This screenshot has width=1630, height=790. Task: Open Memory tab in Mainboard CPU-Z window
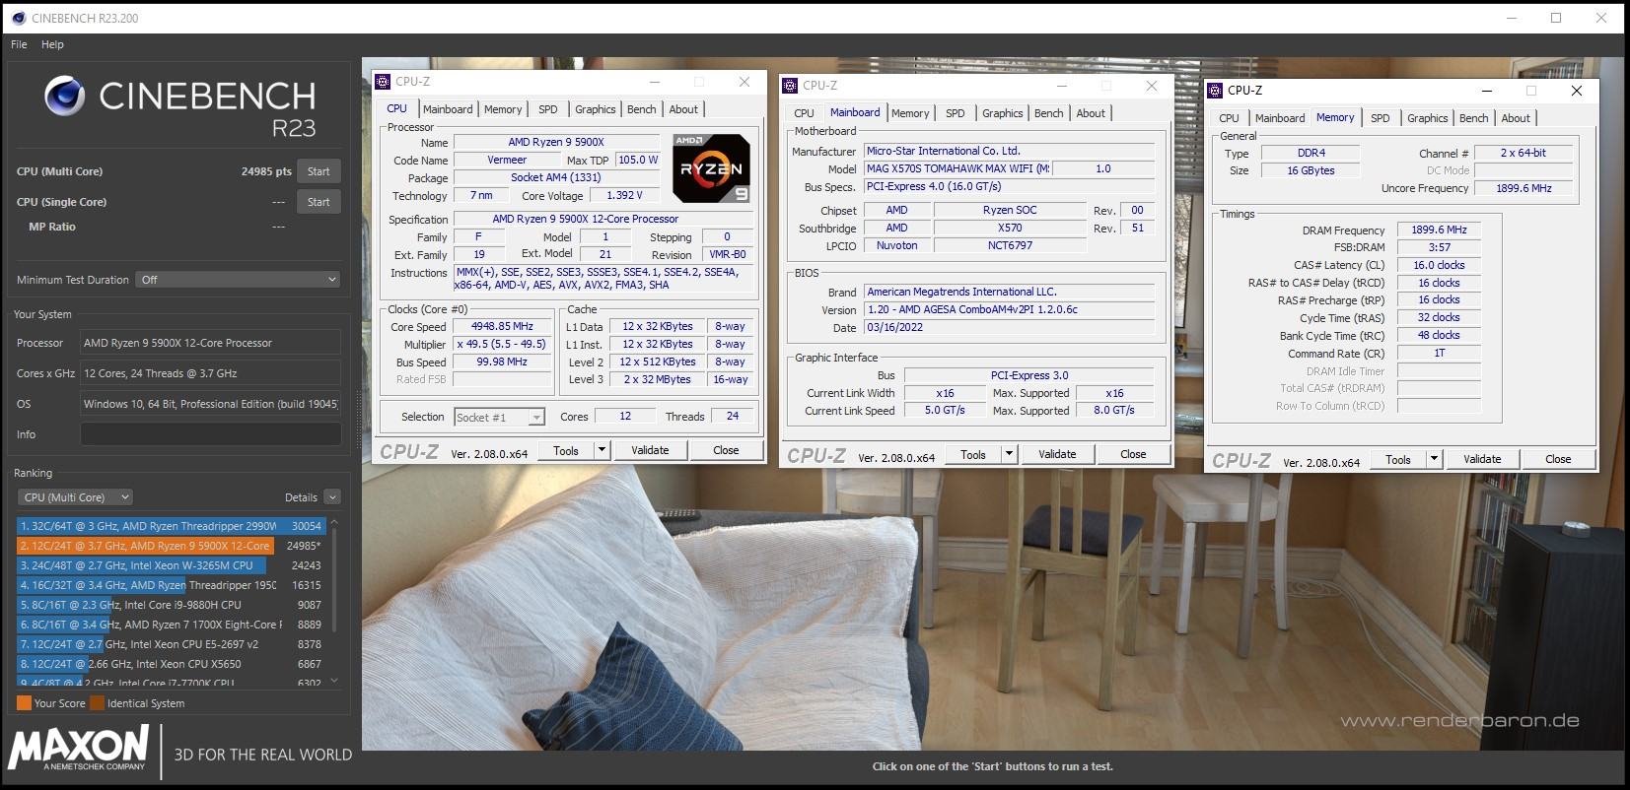click(x=910, y=113)
